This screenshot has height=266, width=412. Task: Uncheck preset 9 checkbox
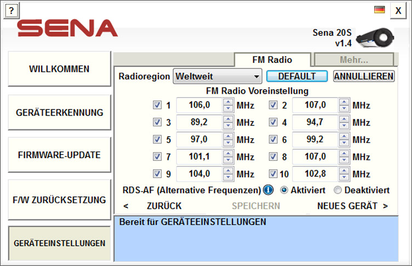(157, 174)
